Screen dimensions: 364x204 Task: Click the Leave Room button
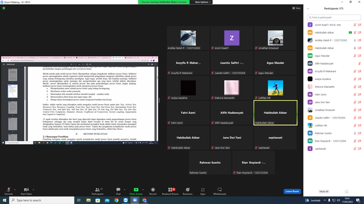click(292, 192)
